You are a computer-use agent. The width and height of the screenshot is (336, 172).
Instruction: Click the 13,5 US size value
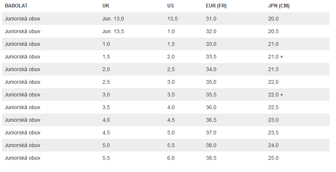172,19
